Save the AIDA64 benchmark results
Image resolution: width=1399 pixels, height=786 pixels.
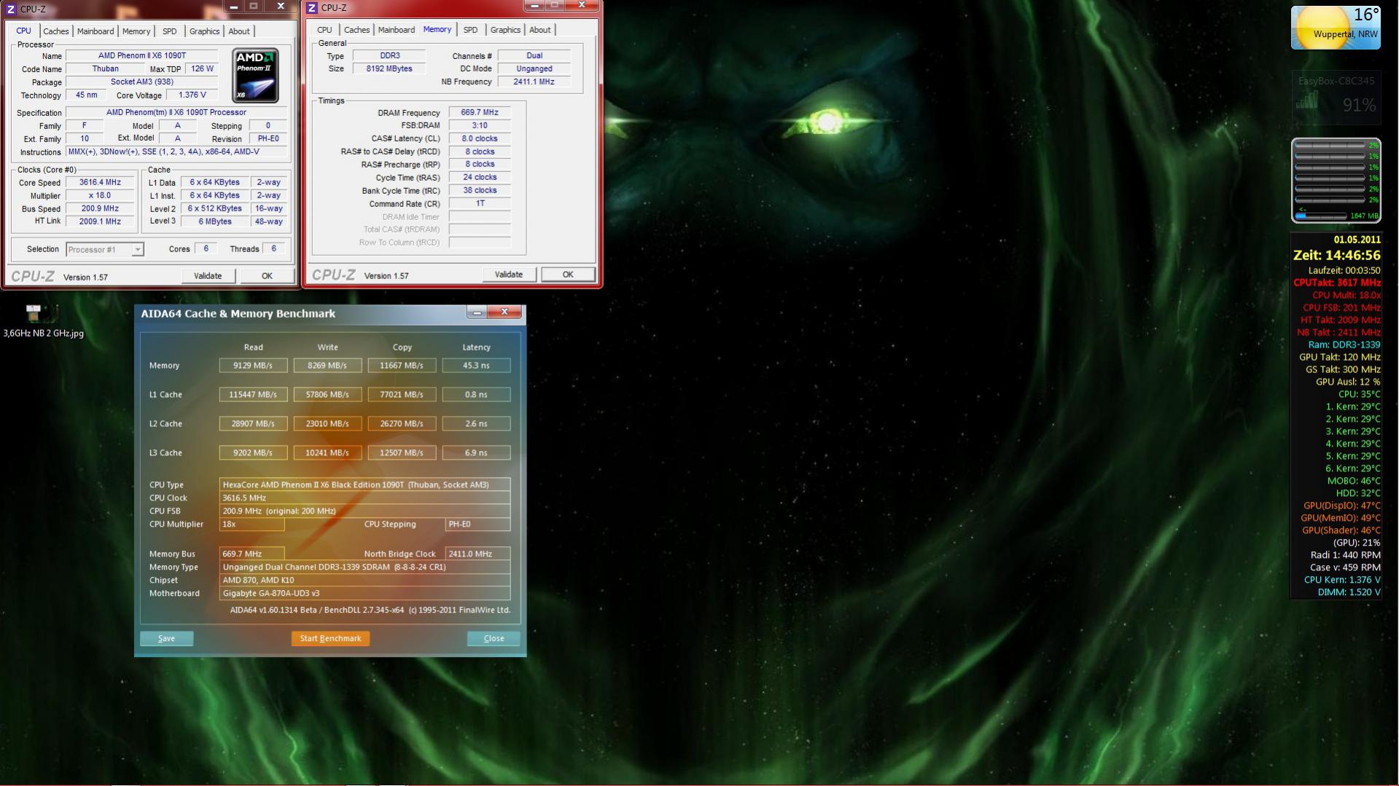coord(166,639)
